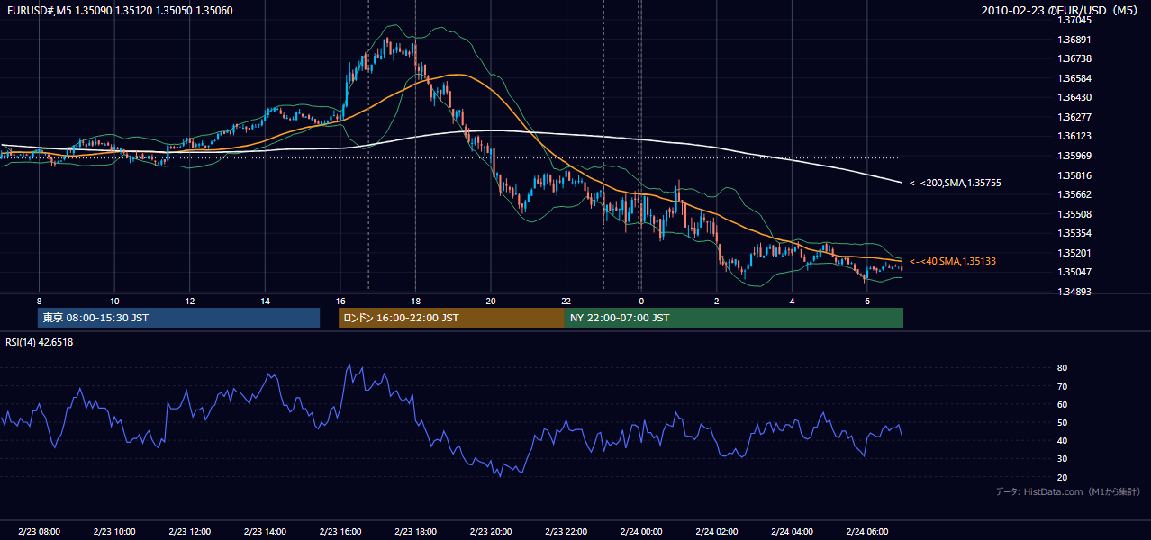The image size is (1151, 540).
Task: Click hour tick 14 under price chart
Action: (x=265, y=301)
